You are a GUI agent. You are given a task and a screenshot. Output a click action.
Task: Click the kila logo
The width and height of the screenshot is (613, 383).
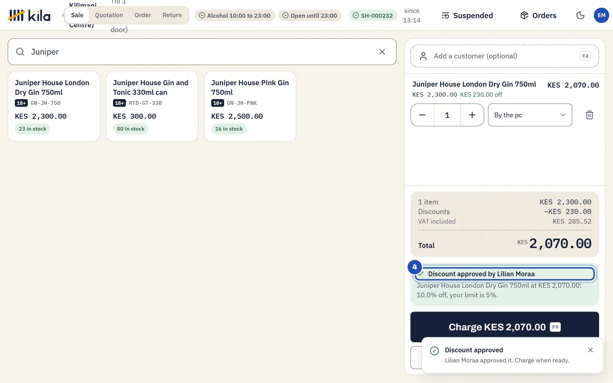click(29, 15)
